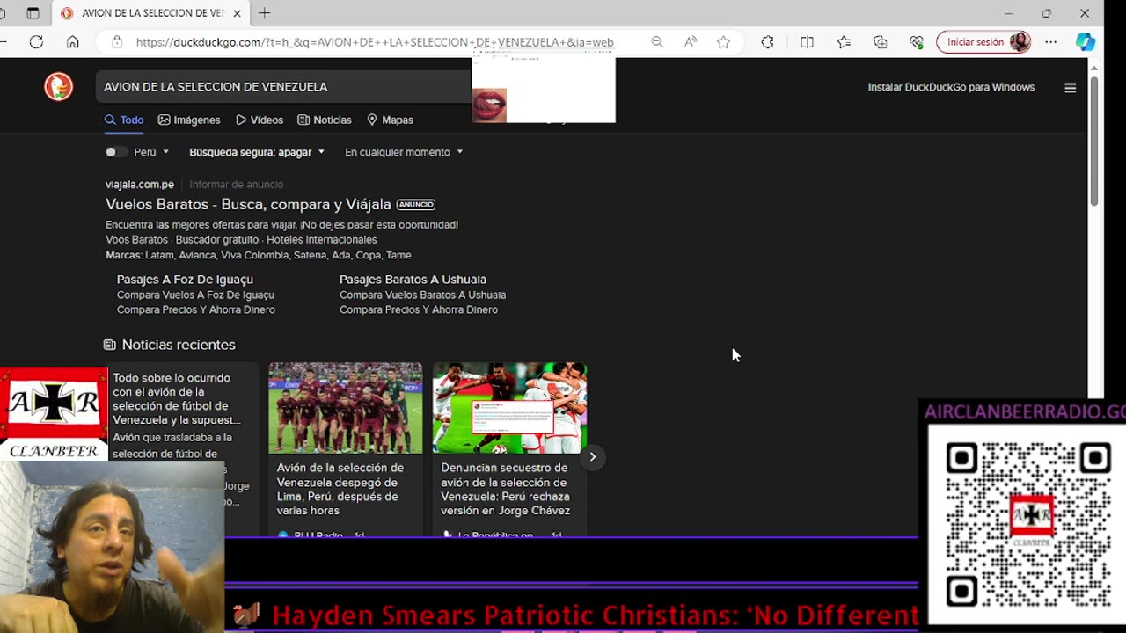
Task: Click the Noticias recientes heading
Action: 179,345
